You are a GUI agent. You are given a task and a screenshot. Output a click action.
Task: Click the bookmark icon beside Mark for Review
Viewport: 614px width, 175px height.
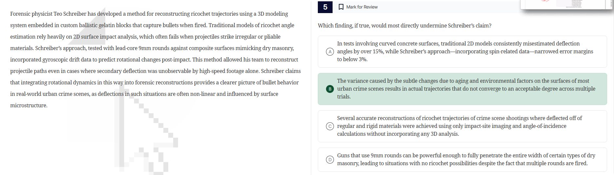click(x=341, y=7)
